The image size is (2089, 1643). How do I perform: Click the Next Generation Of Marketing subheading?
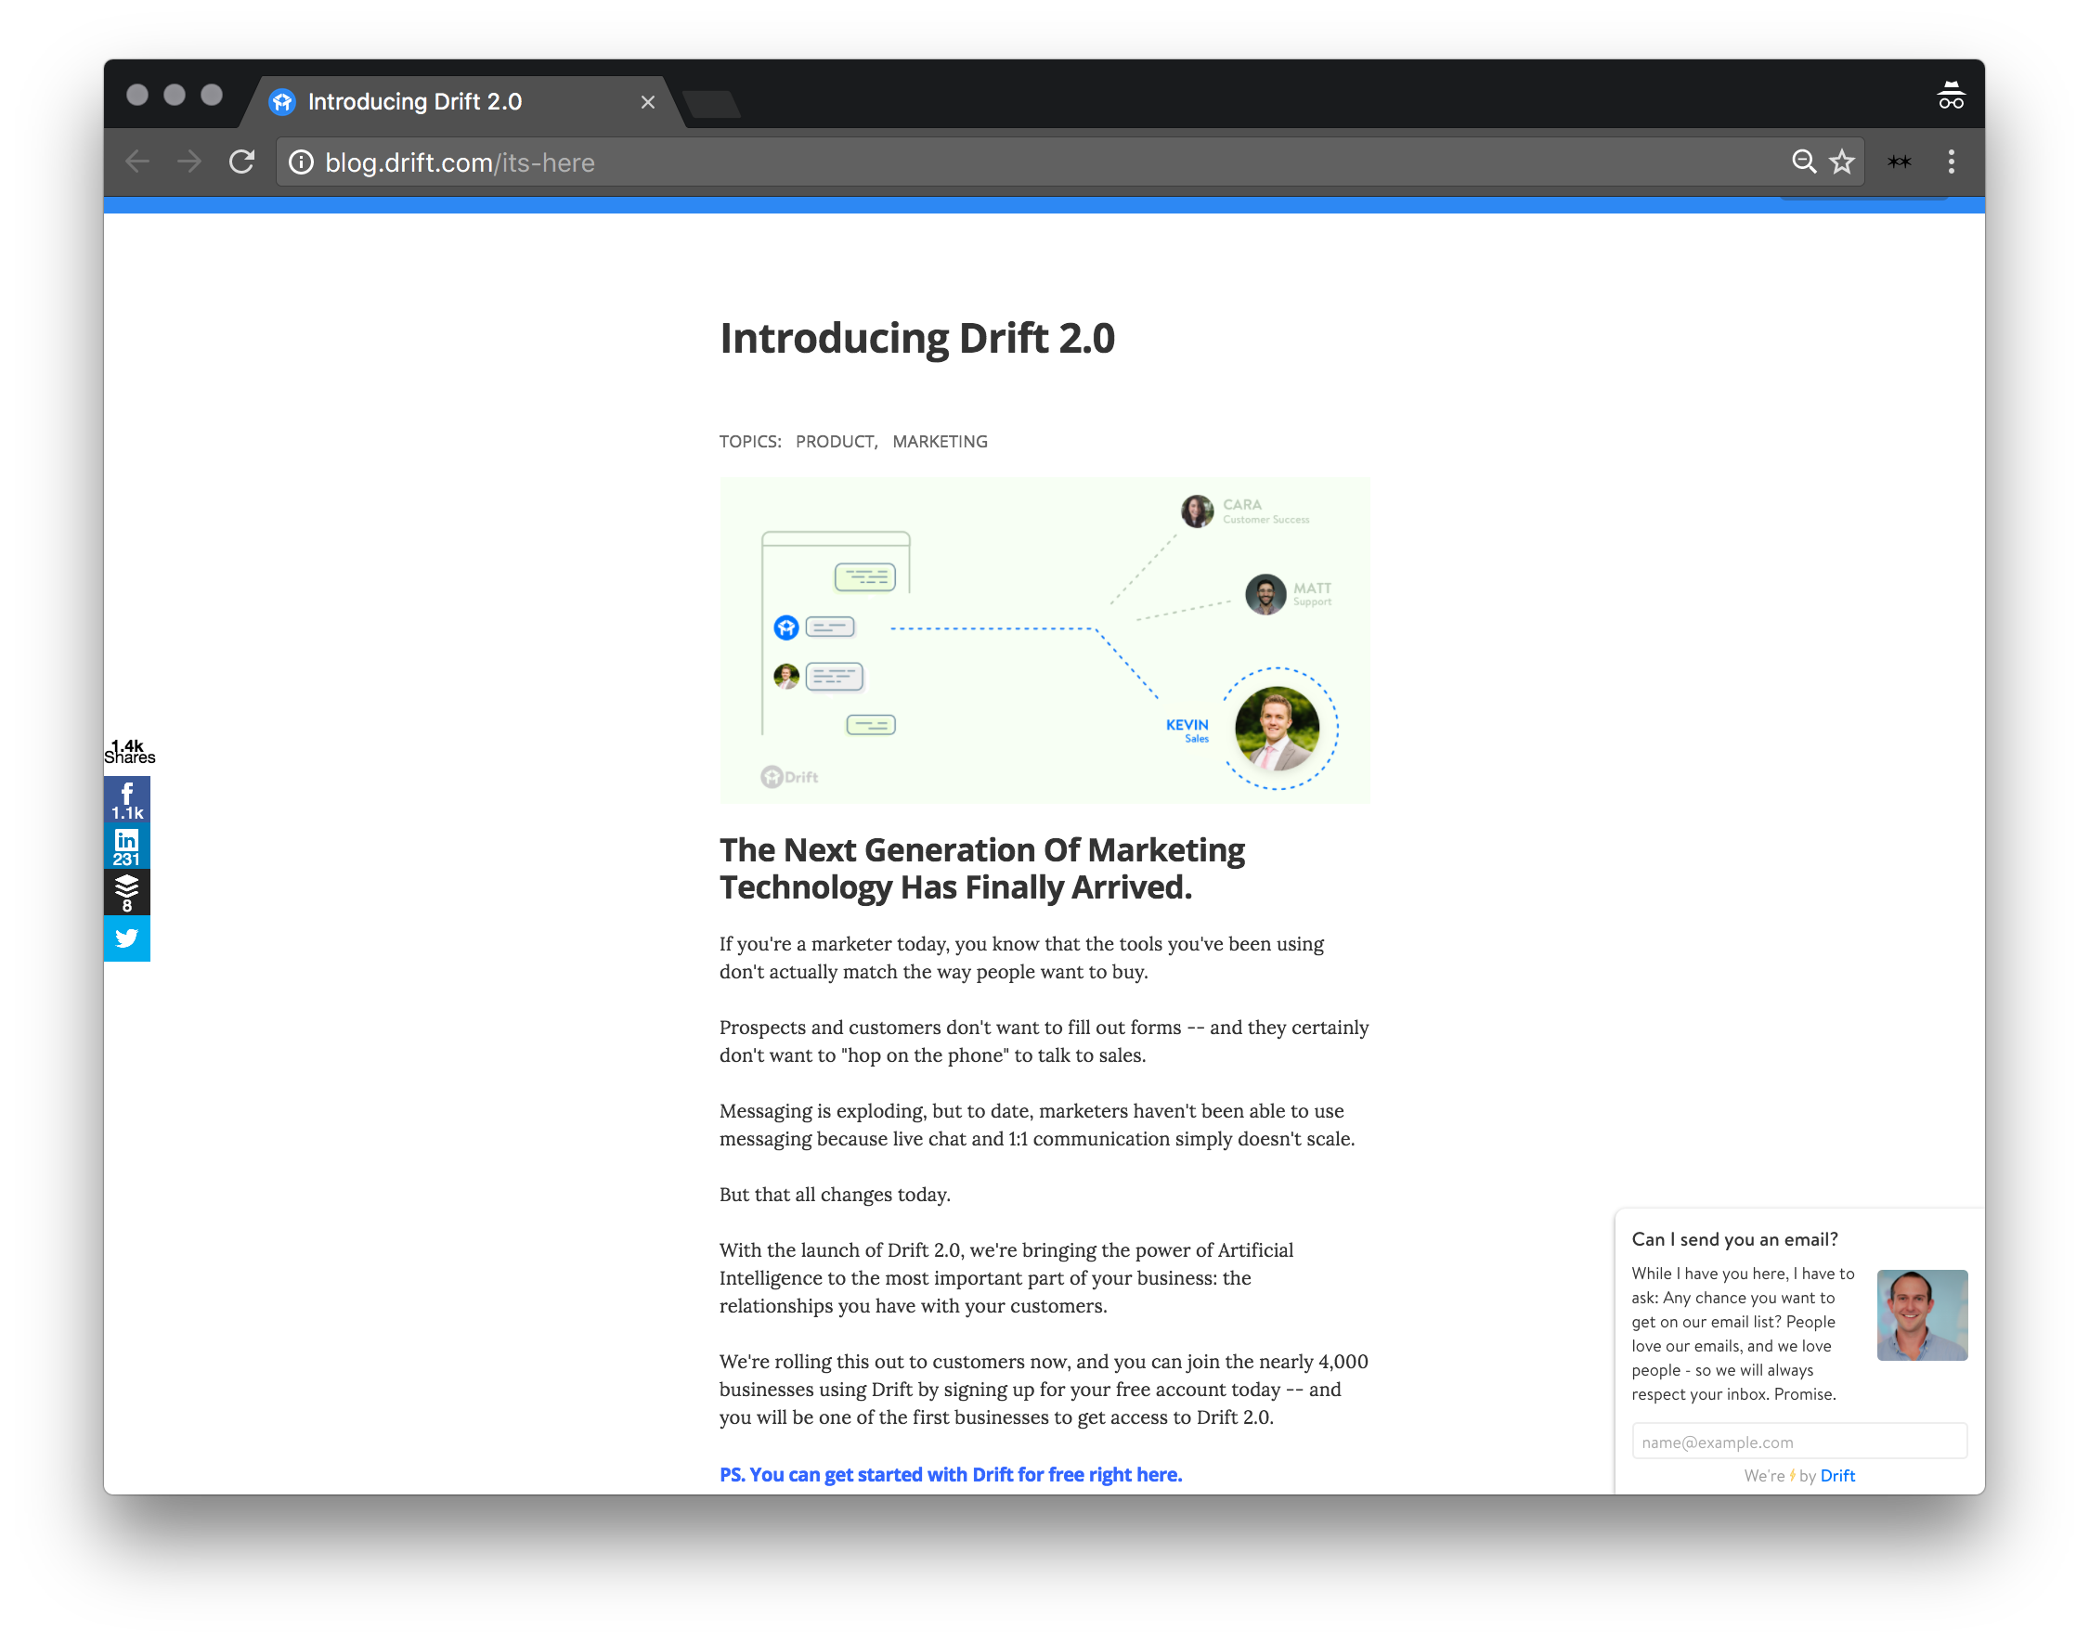point(981,869)
